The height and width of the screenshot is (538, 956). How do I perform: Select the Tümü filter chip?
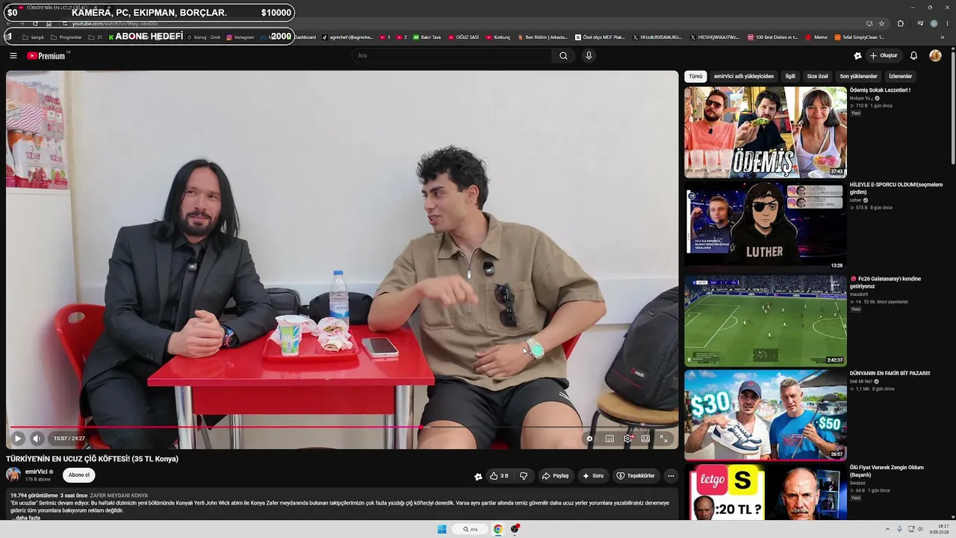[x=695, y=76]
